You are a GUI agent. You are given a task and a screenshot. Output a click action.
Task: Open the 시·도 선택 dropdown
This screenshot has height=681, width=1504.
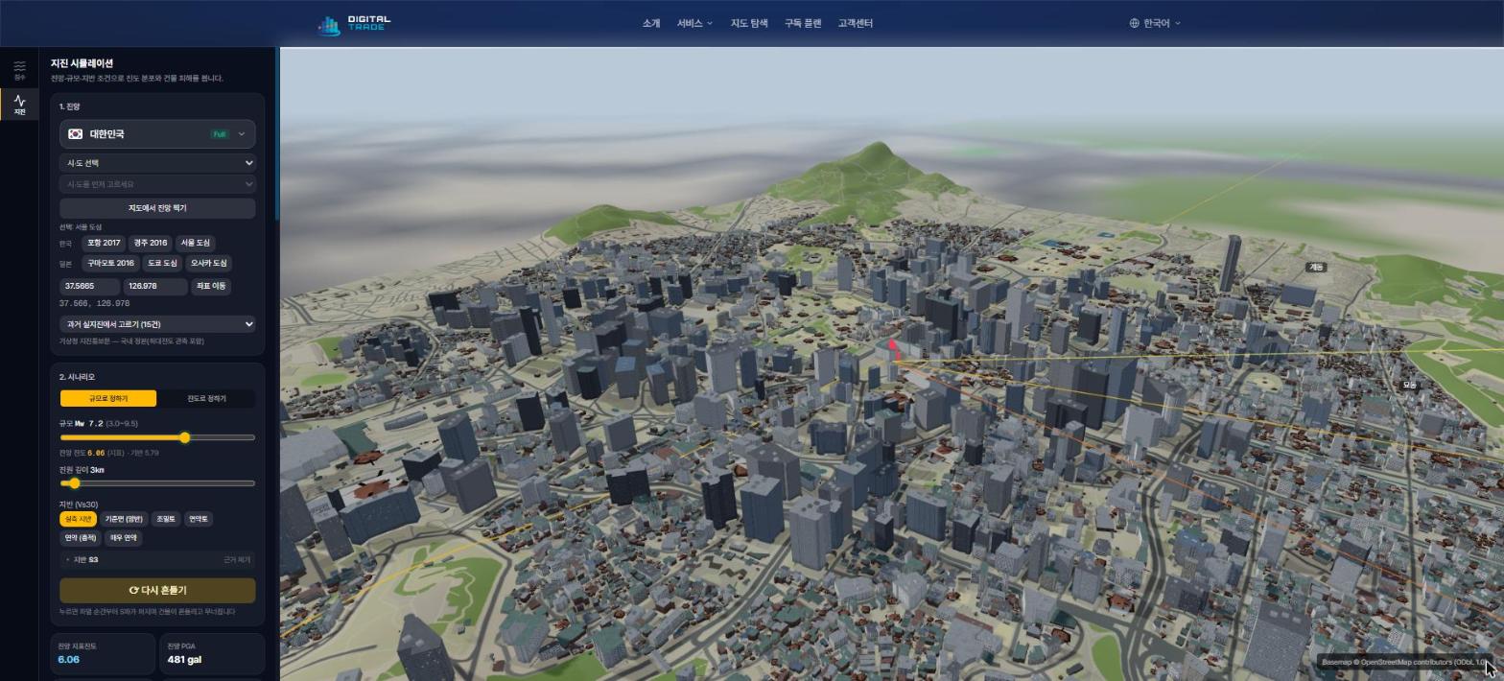[157, 163]
